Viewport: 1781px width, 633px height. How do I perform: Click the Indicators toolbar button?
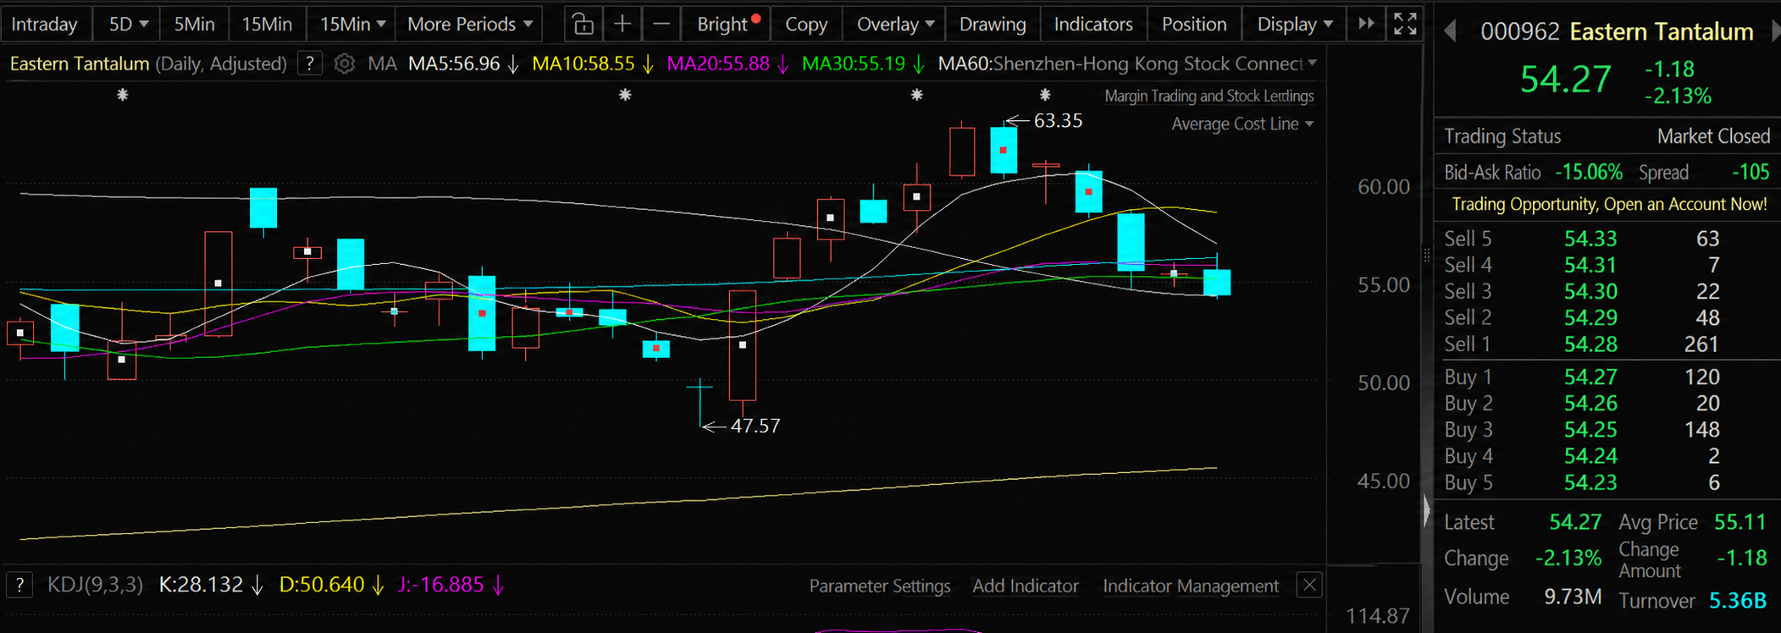pos(1092,24)
